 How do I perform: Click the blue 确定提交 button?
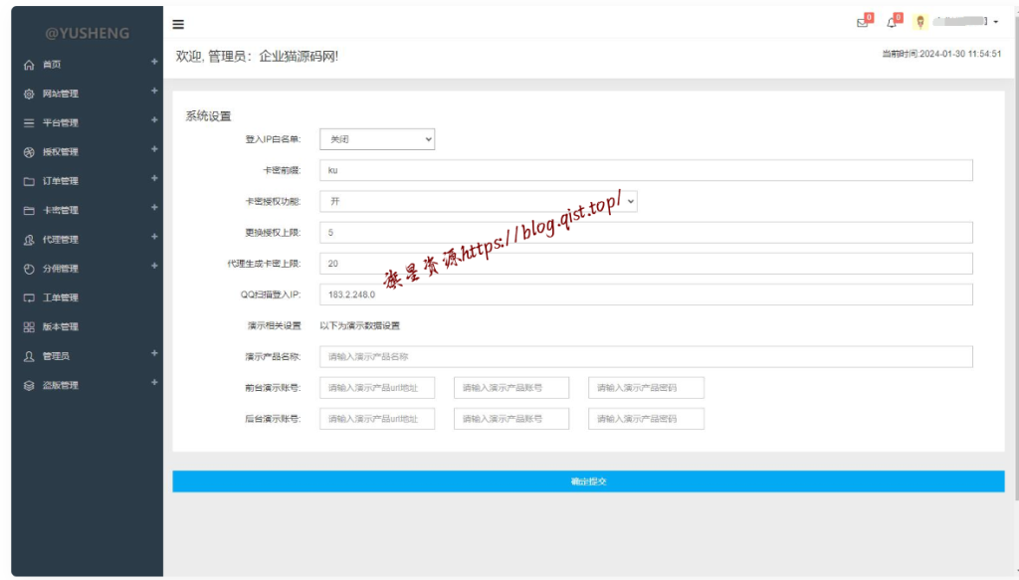pos(588,482)
